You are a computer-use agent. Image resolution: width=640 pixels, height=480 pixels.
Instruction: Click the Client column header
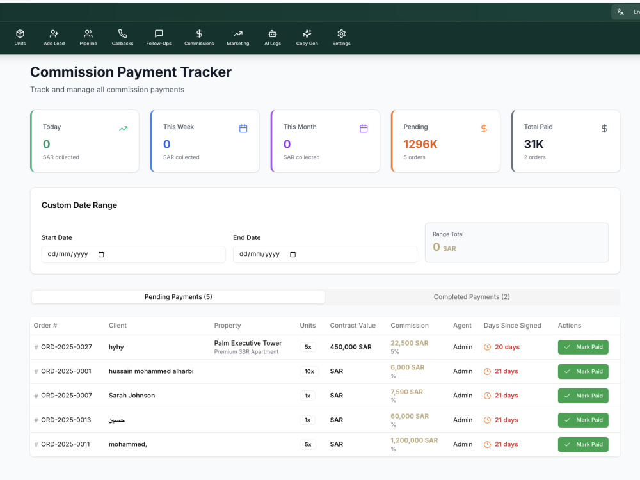(x=118, y=325)
